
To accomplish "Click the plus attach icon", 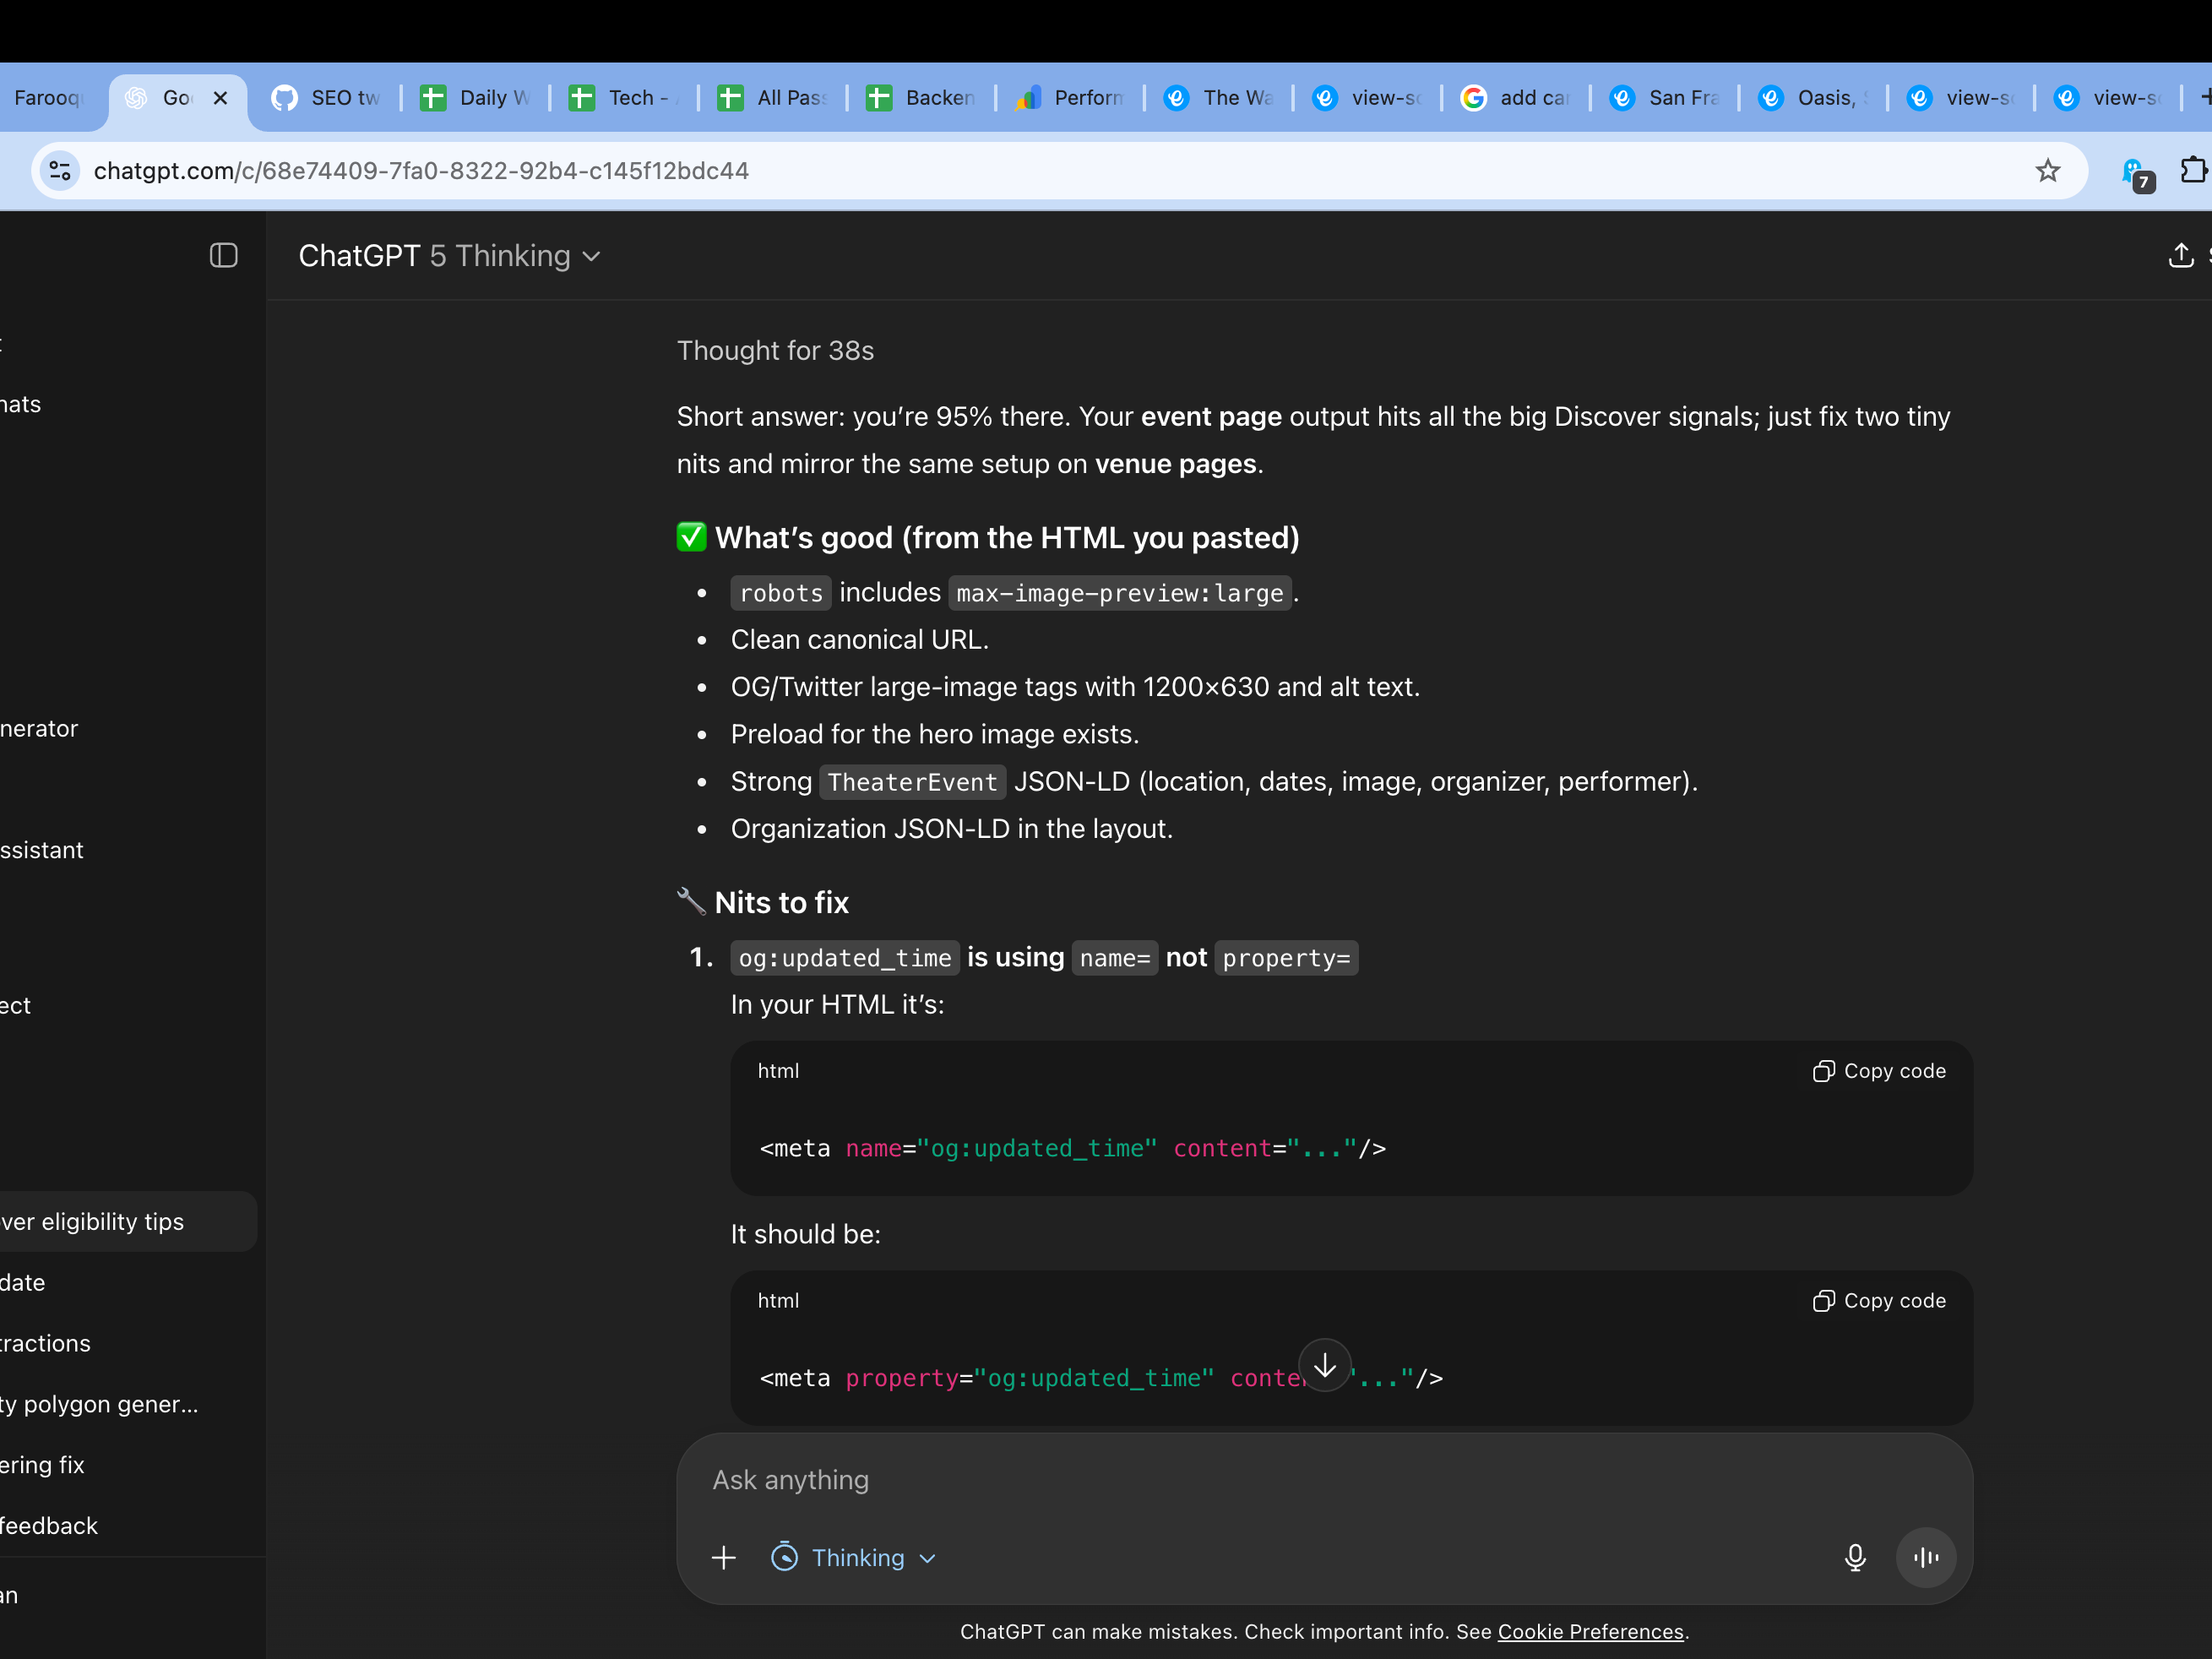I will [x=723, y=1557].
